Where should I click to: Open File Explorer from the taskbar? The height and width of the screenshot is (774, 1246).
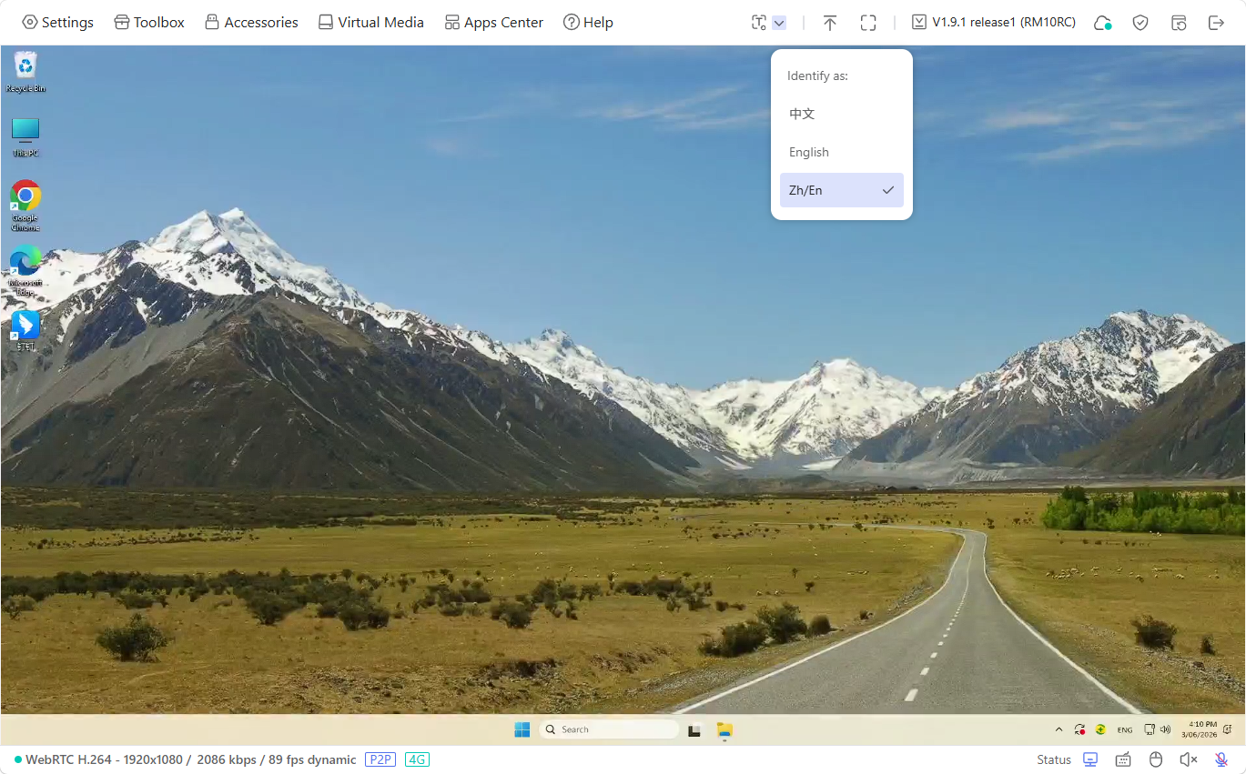(x=724, y=729)
